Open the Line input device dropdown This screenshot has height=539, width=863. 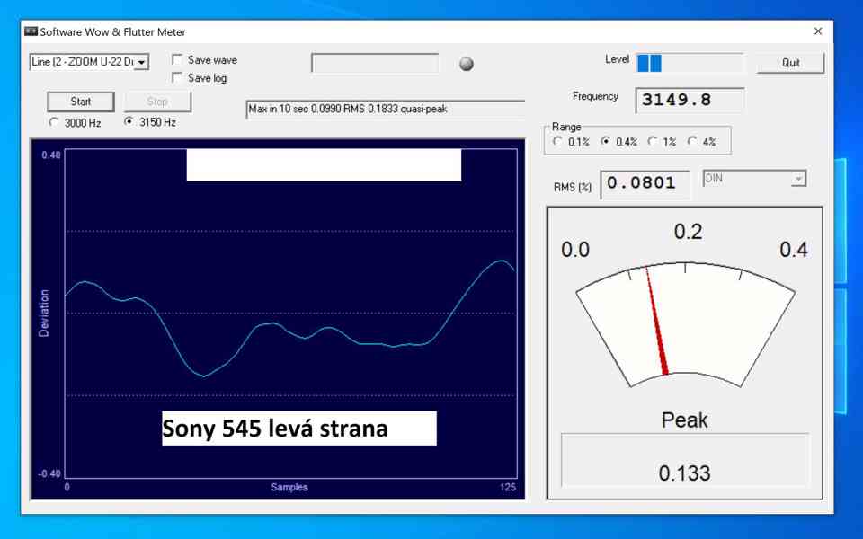coord(142,62)
